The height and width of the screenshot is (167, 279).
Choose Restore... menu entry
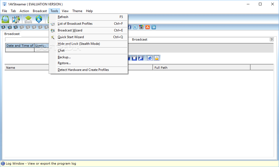[x=88, y=63]
